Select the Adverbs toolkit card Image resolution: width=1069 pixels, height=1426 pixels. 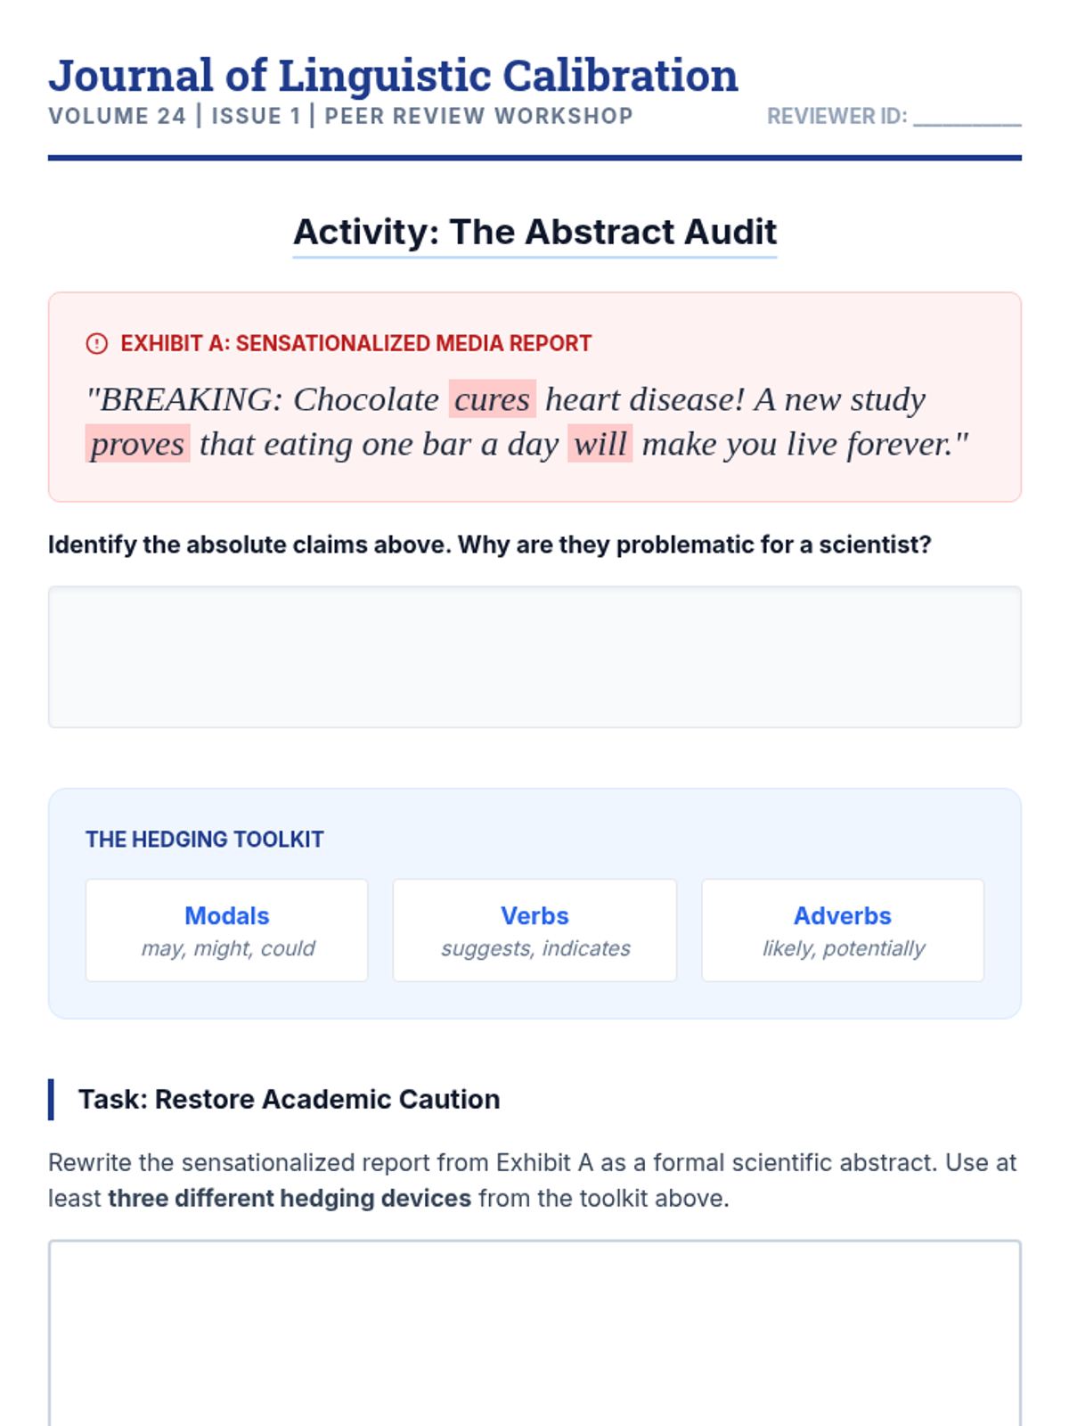(843, 930)
